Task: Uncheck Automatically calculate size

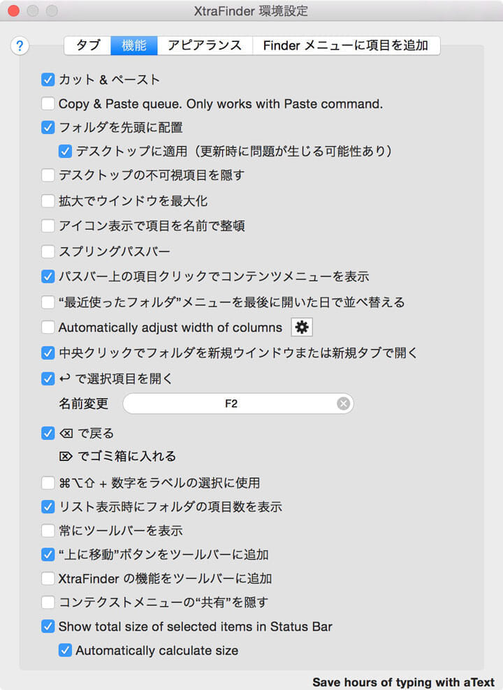Action: pyautogui.click(x=65, y=649)
